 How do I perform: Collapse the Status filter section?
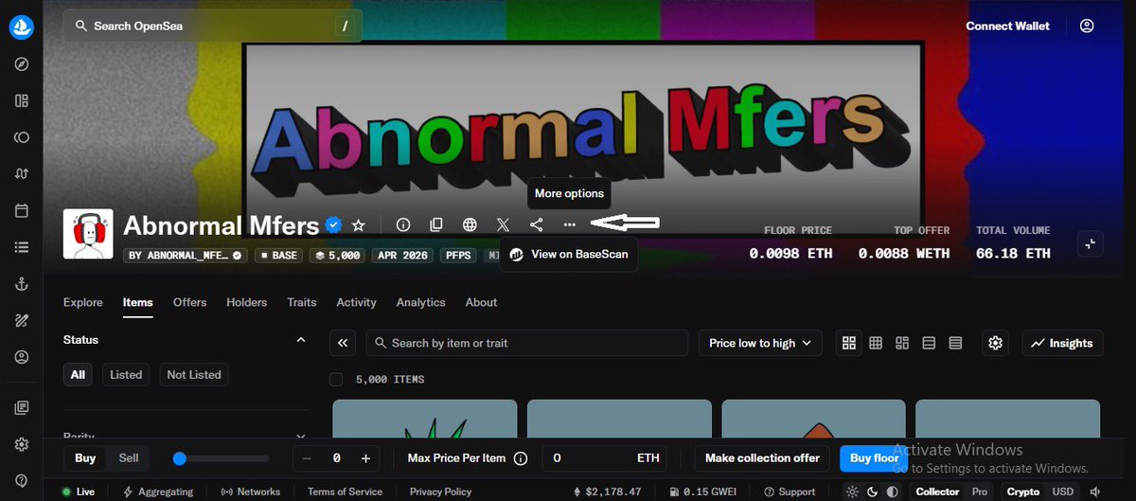coord(301,340)
